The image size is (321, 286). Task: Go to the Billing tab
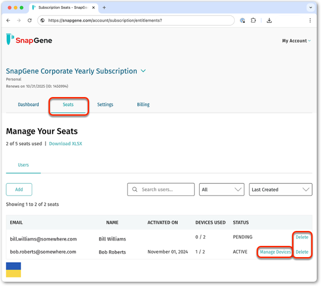[x=143, y=105]
